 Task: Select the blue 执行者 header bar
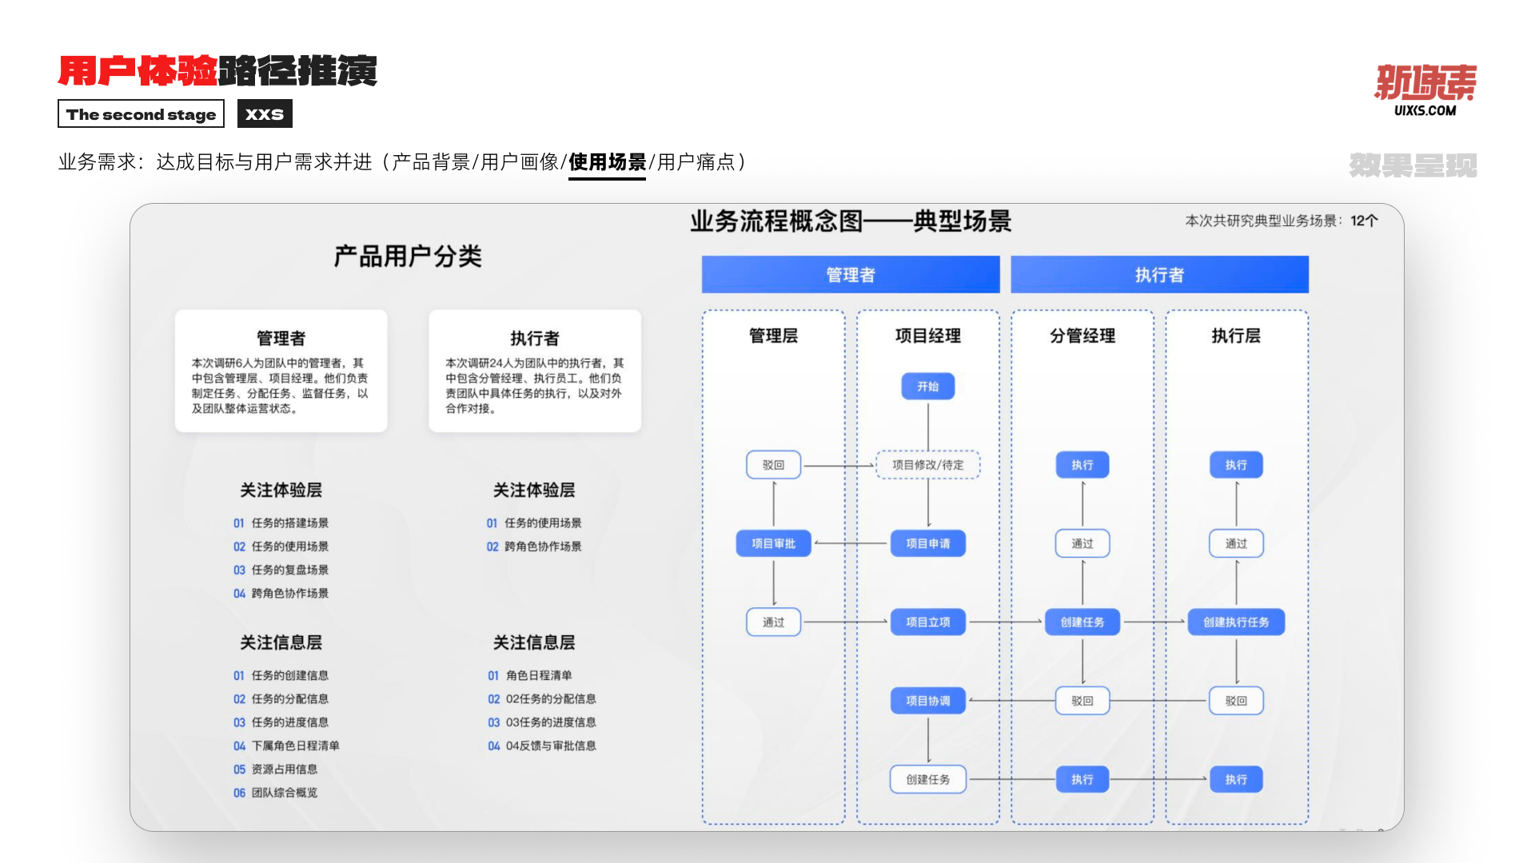(1158, 275)
